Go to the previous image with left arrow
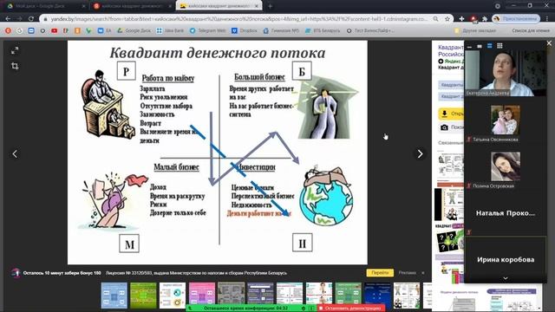 click(x=15, y=154)
